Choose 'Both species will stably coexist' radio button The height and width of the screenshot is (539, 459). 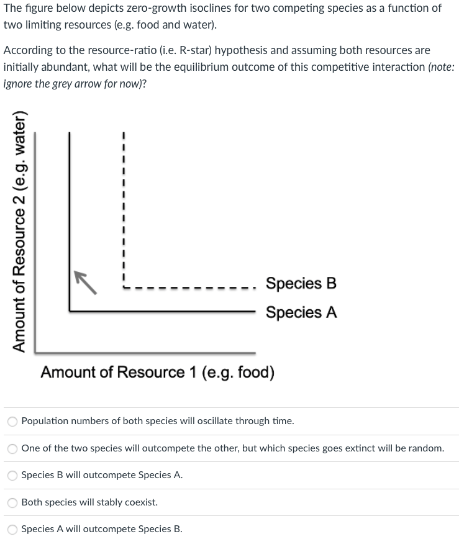[x=12, y=502]
